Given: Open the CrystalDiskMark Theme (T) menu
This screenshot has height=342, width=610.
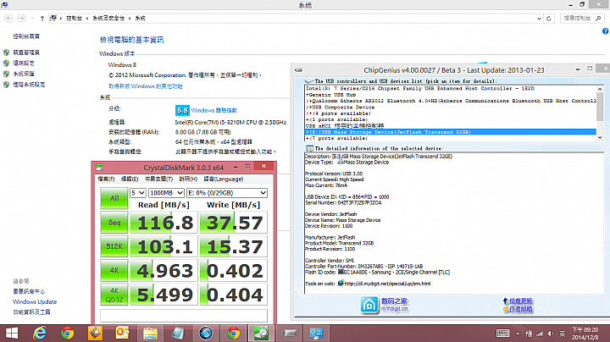Looking at the screenshot, I should coord(158,179).
